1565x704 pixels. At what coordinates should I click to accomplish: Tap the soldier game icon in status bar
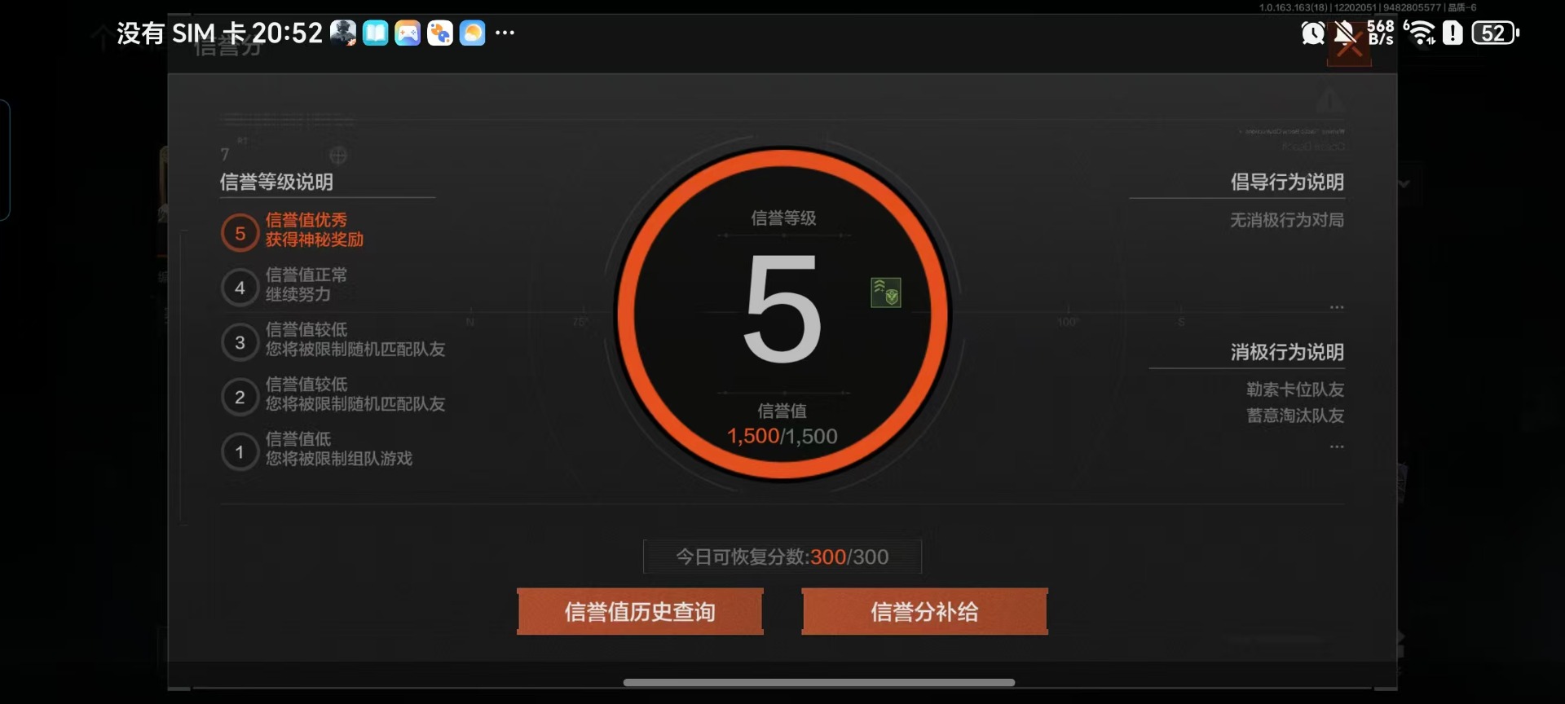coord(343,33)
